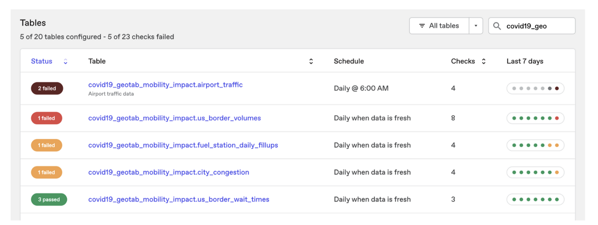The height and width of the screenshot is (225, 598).
Task: Click the search magnifier icon
Action: pyautogui.click(x=497, y=26)
